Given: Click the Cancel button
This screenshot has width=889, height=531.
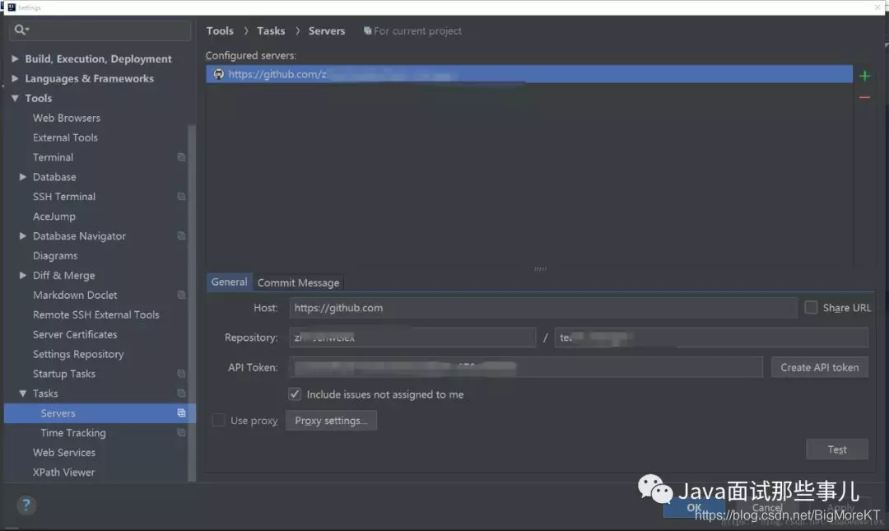Looking at the screenshot, I should coord(767,507).
